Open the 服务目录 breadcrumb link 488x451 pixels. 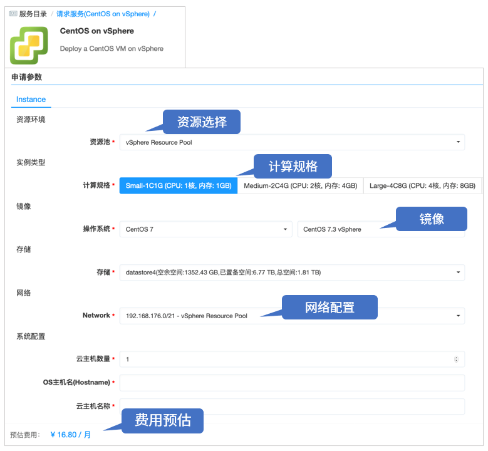point(33,14)
